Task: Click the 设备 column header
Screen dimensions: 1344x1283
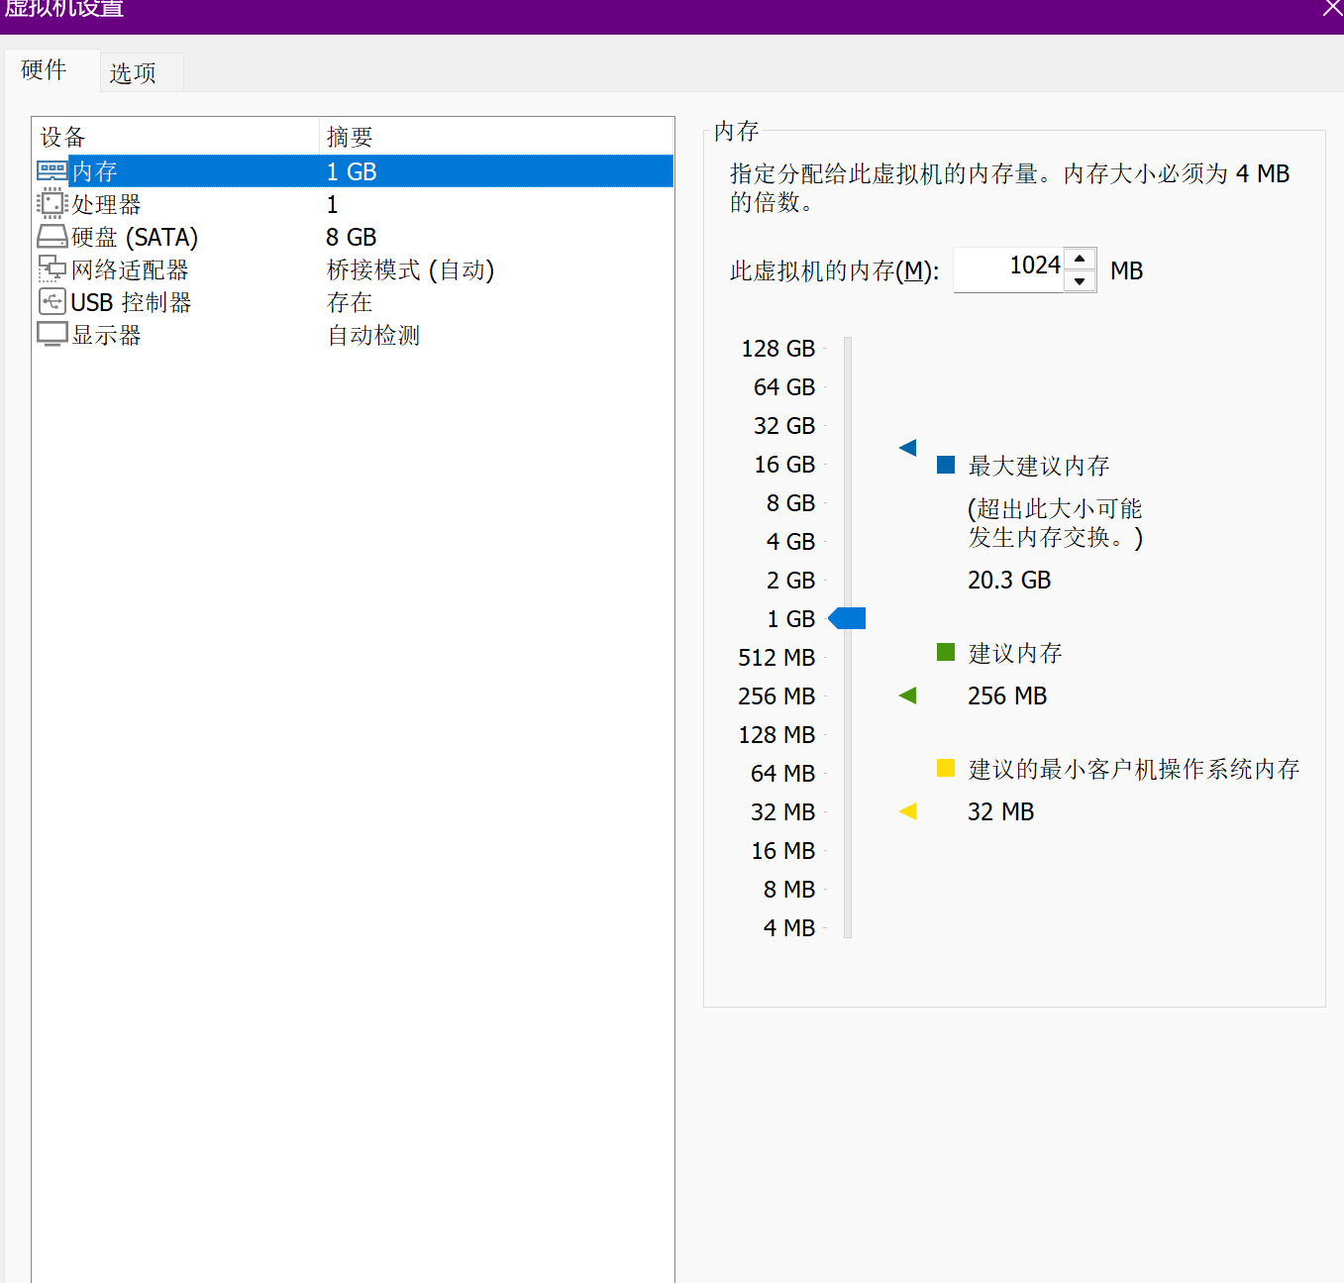Action: [63, 137]
